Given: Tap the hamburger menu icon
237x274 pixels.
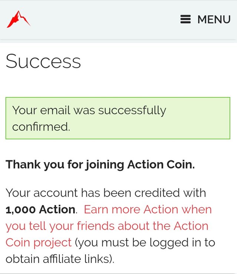Looking at the screenshot, I should tap(186, 19).
